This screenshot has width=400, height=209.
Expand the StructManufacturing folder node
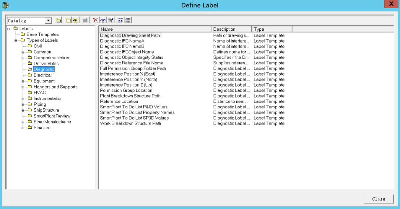tap(23, 122)
